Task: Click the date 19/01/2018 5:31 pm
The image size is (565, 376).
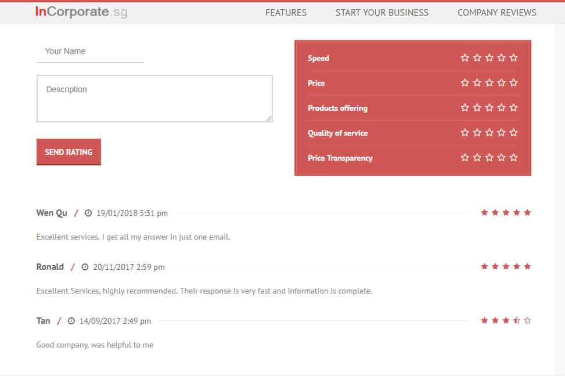Action: (132, 213)
